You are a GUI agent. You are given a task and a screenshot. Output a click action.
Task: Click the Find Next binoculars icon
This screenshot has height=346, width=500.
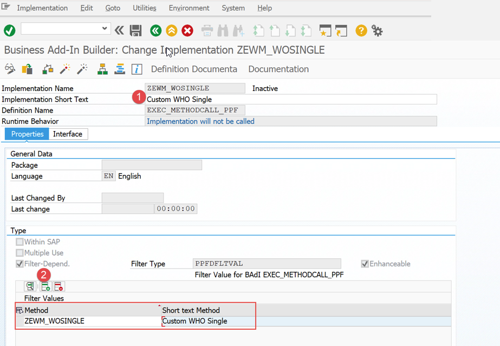coord(238,30)
